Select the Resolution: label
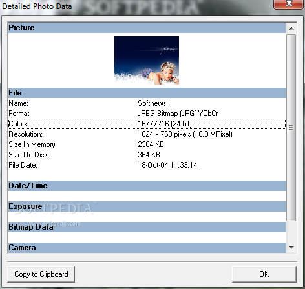The height and width of the screenshot is (289, 305). (x=26, y=134)
